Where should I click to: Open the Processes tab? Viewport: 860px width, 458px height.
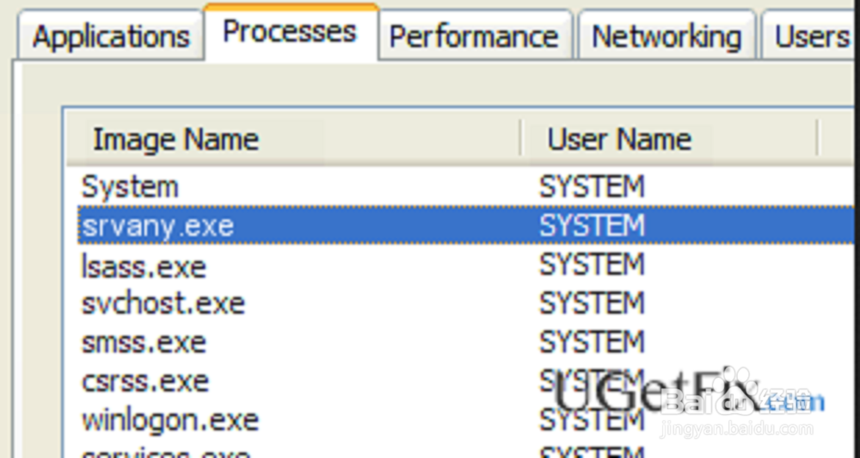click(291, 32)
